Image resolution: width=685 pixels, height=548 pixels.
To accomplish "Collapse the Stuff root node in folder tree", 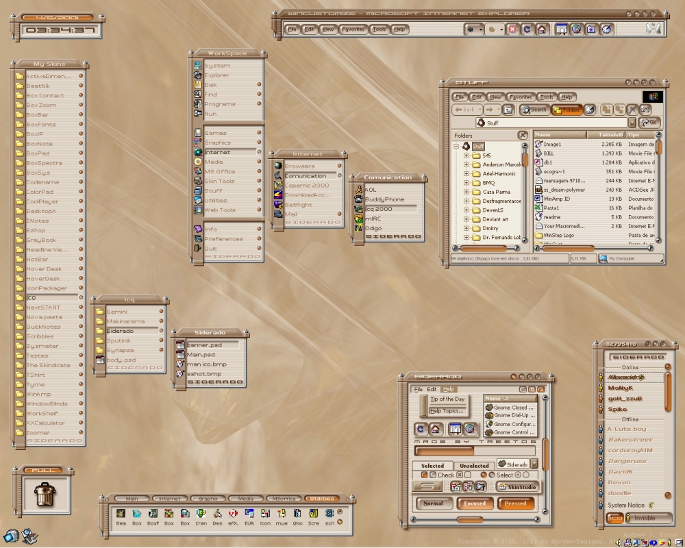I will tap(456, 147).
